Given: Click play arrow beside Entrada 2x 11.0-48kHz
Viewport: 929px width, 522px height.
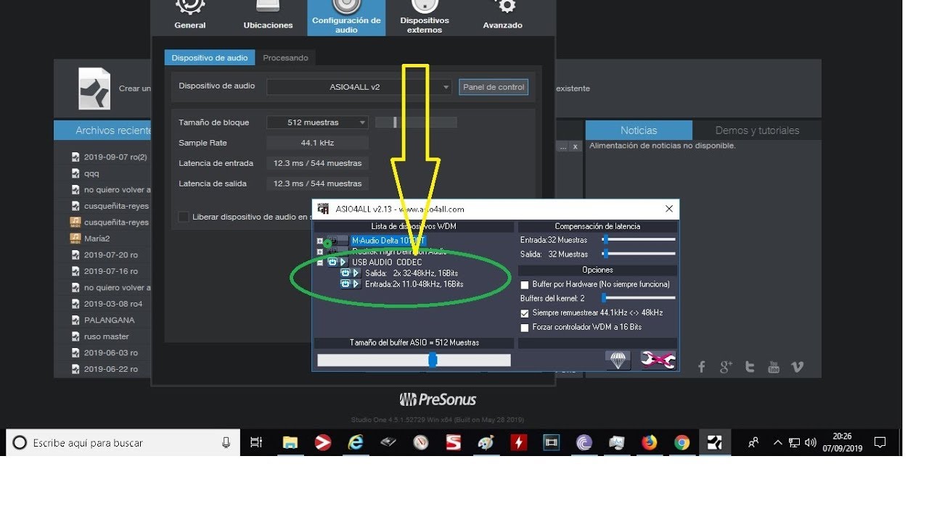Looking at the screenshot, I should click(356, 284).
